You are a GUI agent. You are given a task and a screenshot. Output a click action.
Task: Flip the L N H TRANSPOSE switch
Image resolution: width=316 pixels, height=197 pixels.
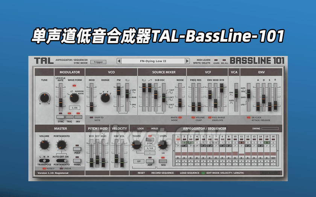44,161
